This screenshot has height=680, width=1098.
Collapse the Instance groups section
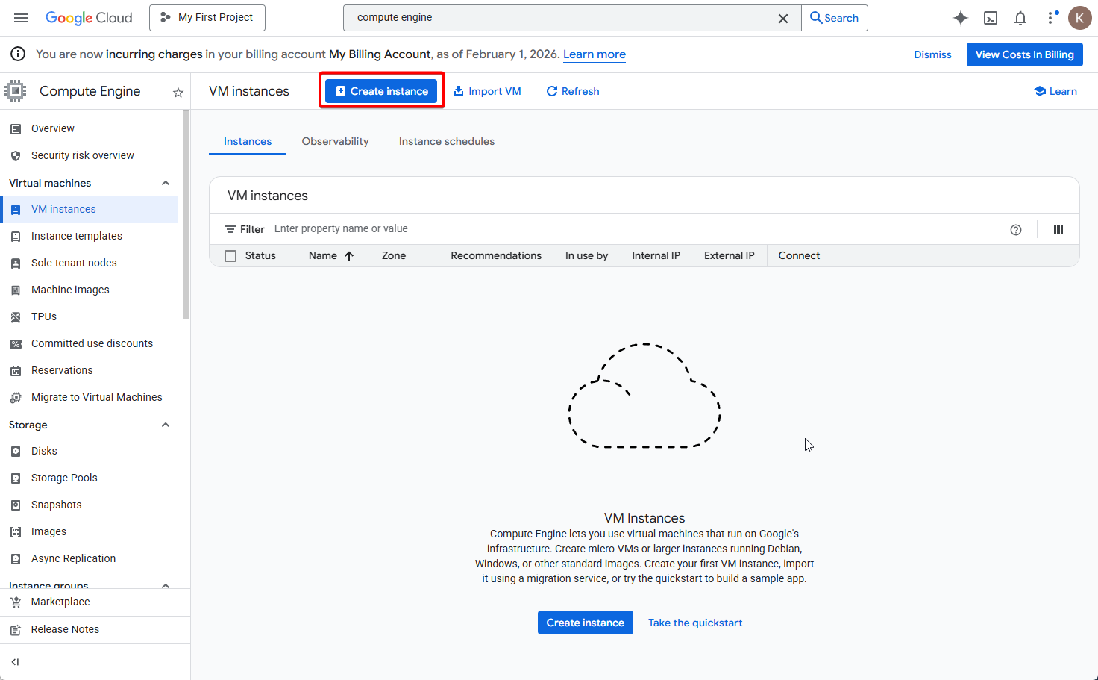tap(166, 585)
